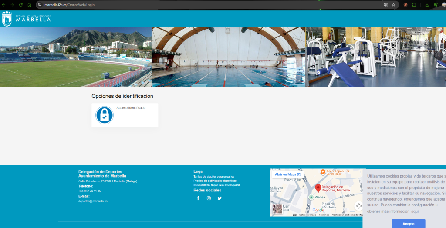
Task: Open Instalaciones deportivas municipales link
Action: click(217, 185)
